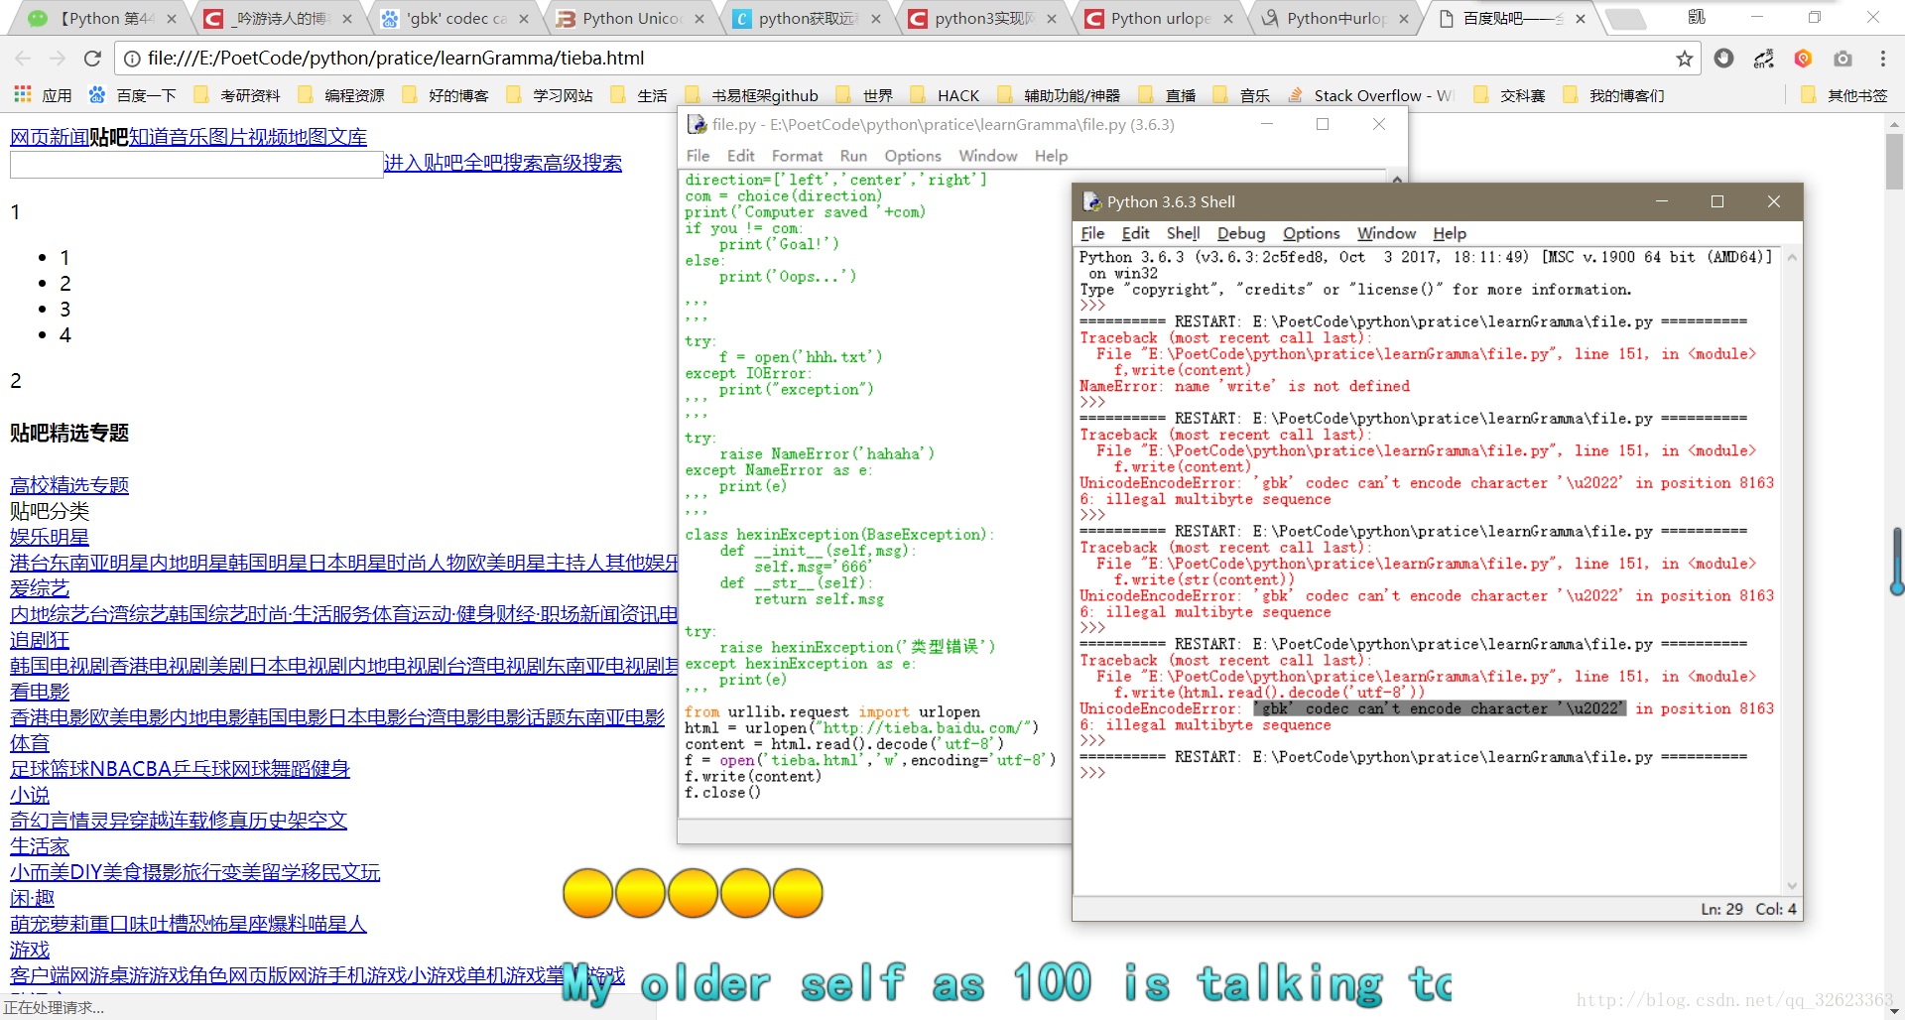Click the browser forward arrow

click(58, 59)
